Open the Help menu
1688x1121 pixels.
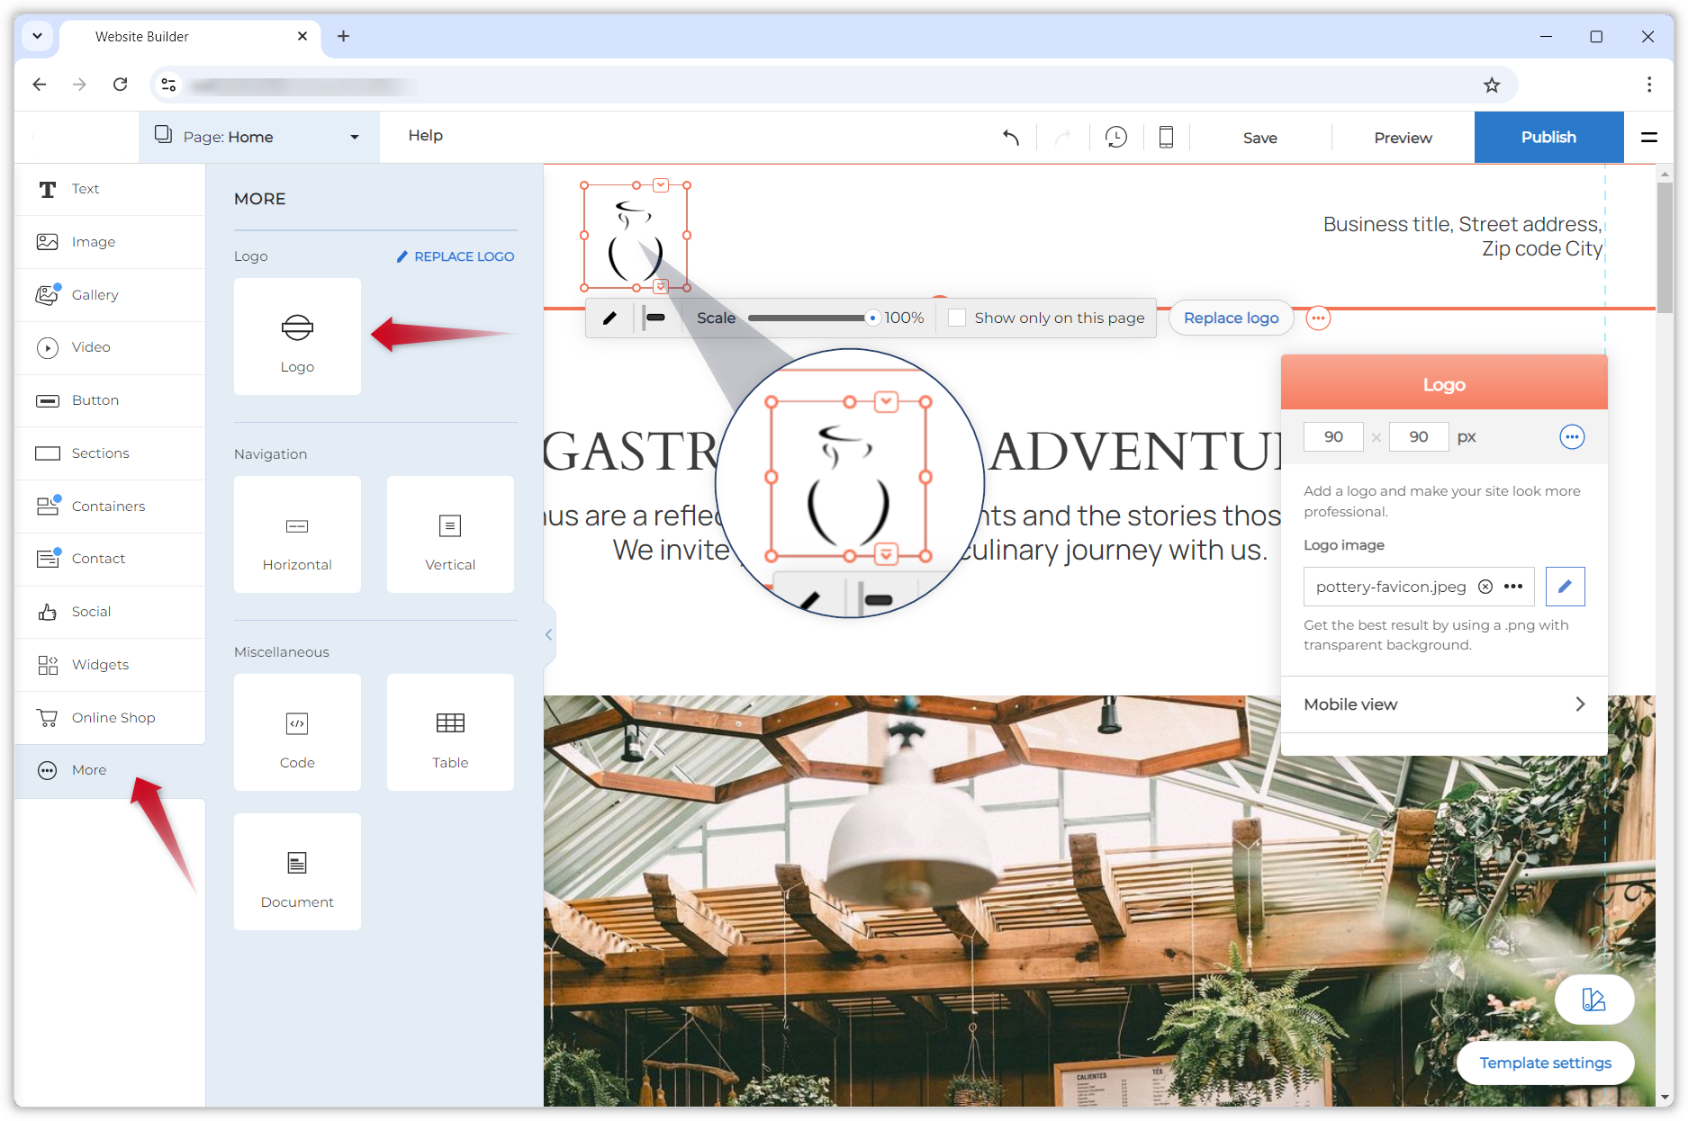point(425,135)
